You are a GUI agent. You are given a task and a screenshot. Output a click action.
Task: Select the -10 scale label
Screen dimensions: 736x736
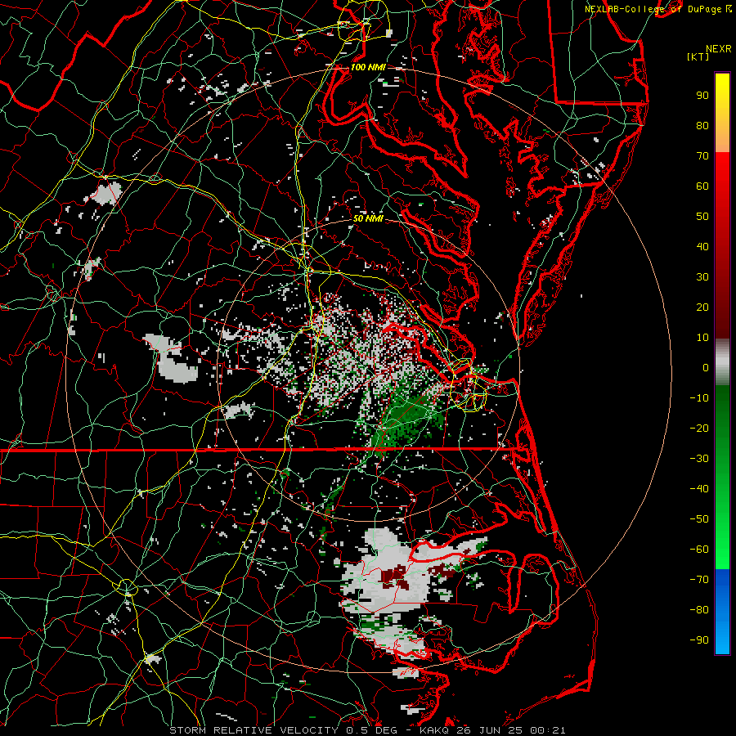(x=699, y=398)
